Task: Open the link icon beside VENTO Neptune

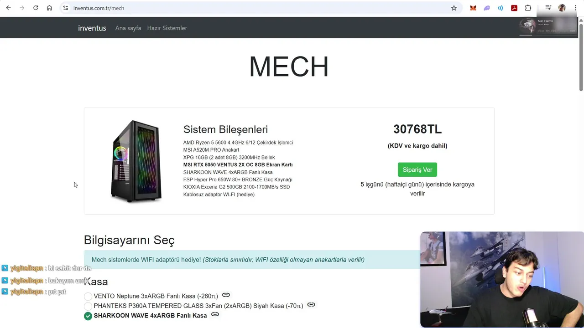Action: (x=226, y=295)
